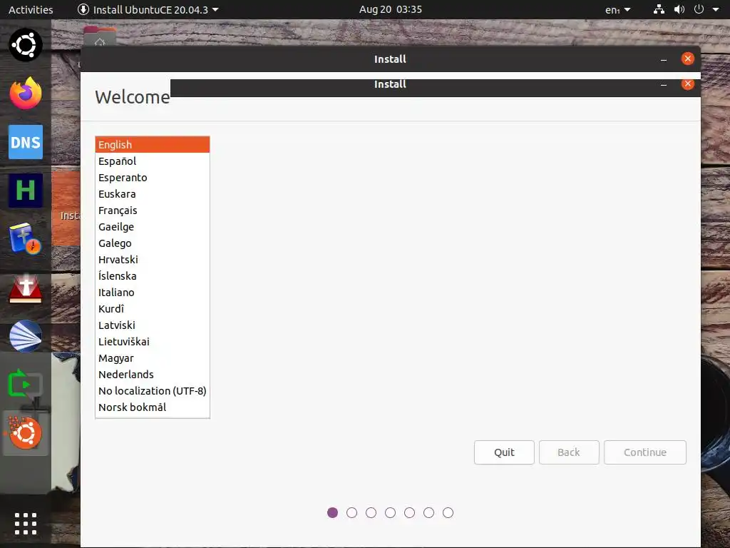
Task: Launch the blue globe rays app
Action: (x=26, y=336)
